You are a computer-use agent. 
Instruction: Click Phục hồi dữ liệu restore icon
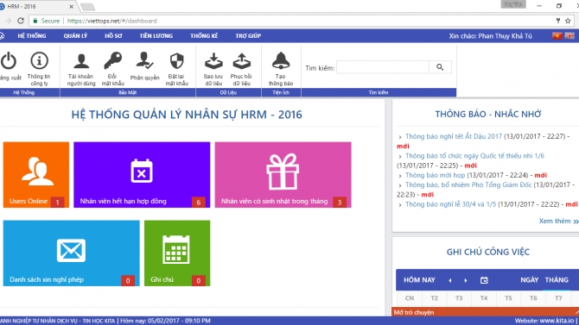pos(241,61)
